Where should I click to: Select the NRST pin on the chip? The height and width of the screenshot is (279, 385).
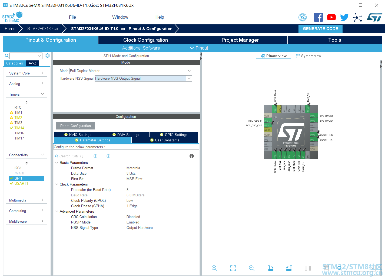268,130
